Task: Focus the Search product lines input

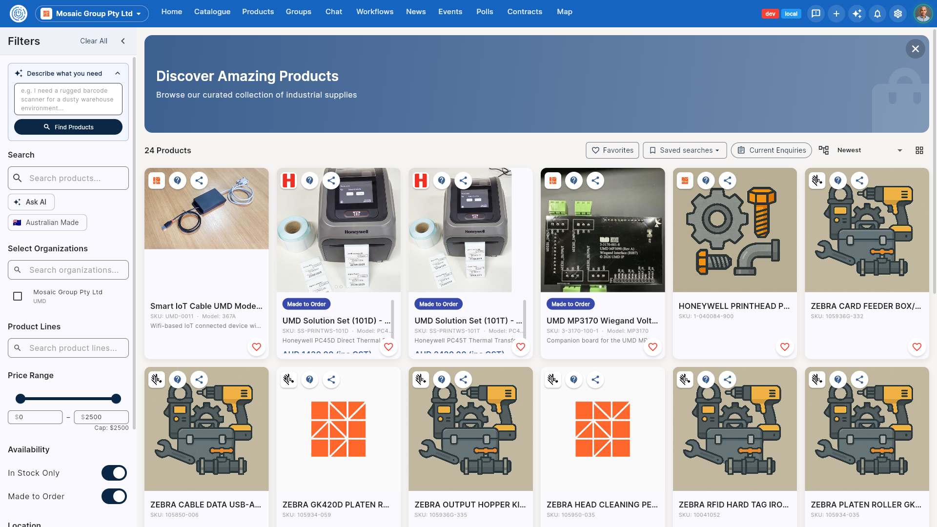Action: click(68, 348)
